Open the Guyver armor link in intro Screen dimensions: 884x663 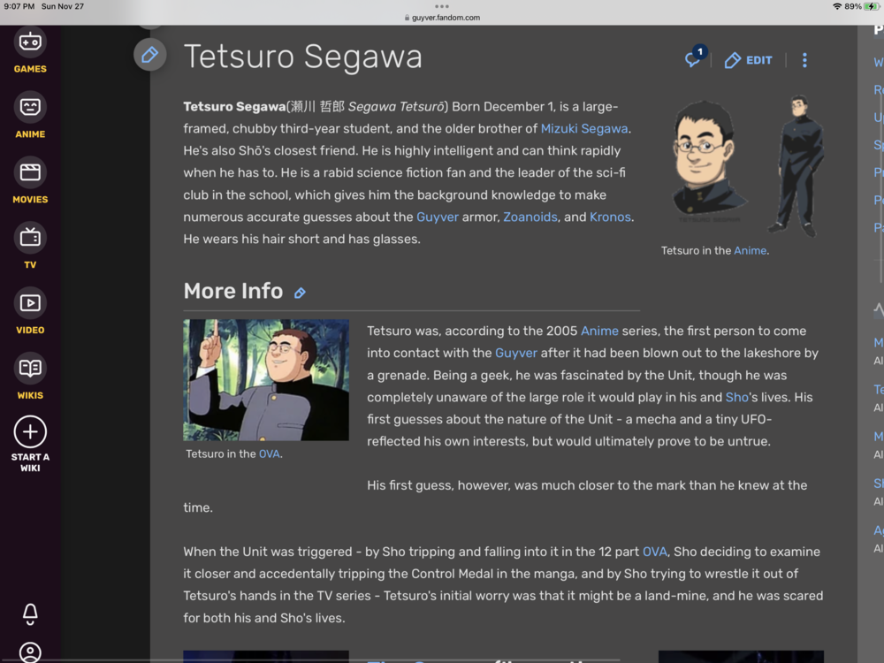tap(438, 217)
